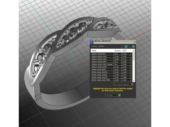The width and height of the screenshot is (170, 127).
Task: Select the Yellow Gold:9KY row
Action: [112, 54]
